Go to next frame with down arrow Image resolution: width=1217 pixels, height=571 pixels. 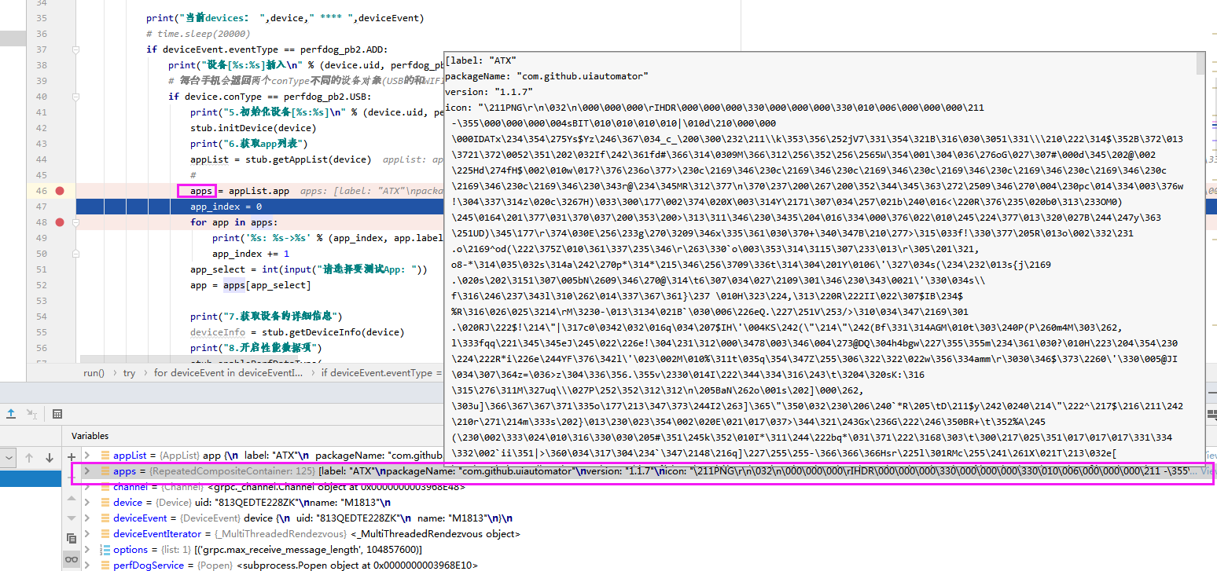49,457
